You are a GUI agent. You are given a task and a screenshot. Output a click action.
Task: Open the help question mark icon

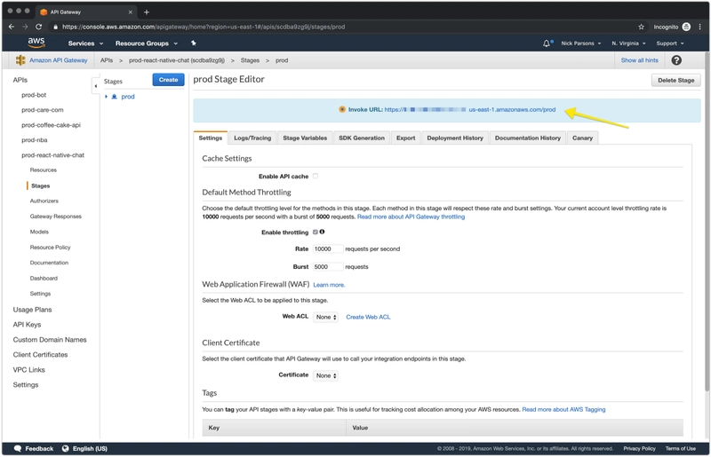point(676,60)
